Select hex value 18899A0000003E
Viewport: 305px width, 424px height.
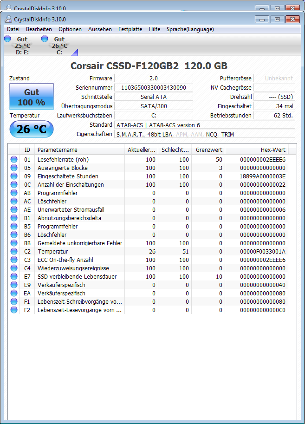pos(263,176)
